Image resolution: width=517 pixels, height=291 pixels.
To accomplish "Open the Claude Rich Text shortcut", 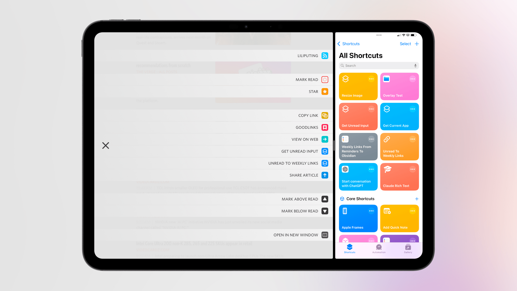I will click(x=399, y=177).
